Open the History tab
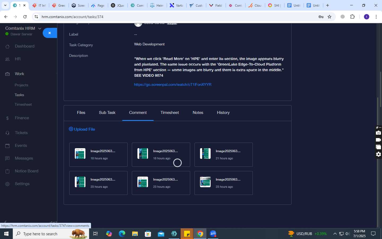The height and width of the screenshot is (239, 382). pyautogui.click(x=223, y=113)
